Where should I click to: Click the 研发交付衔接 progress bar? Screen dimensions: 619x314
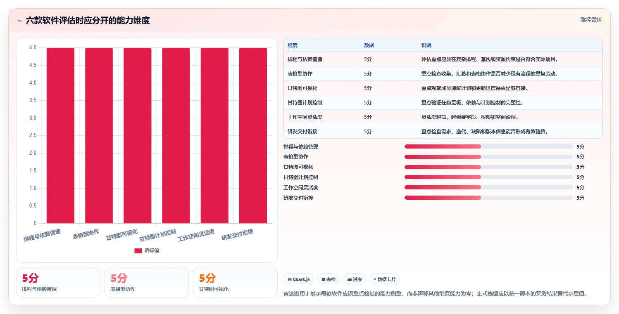489,198
